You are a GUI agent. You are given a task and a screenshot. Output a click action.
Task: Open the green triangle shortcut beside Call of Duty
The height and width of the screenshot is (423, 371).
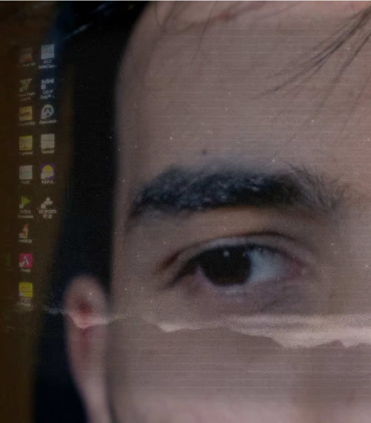pyautogui.click(x=26, y=89)
